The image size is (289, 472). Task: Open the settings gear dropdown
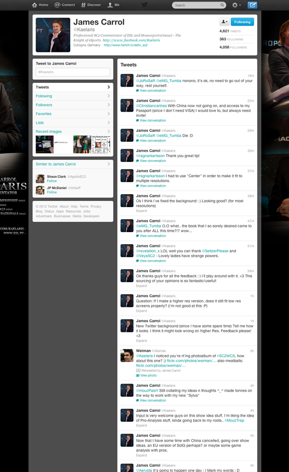click(x=236, y=5)
